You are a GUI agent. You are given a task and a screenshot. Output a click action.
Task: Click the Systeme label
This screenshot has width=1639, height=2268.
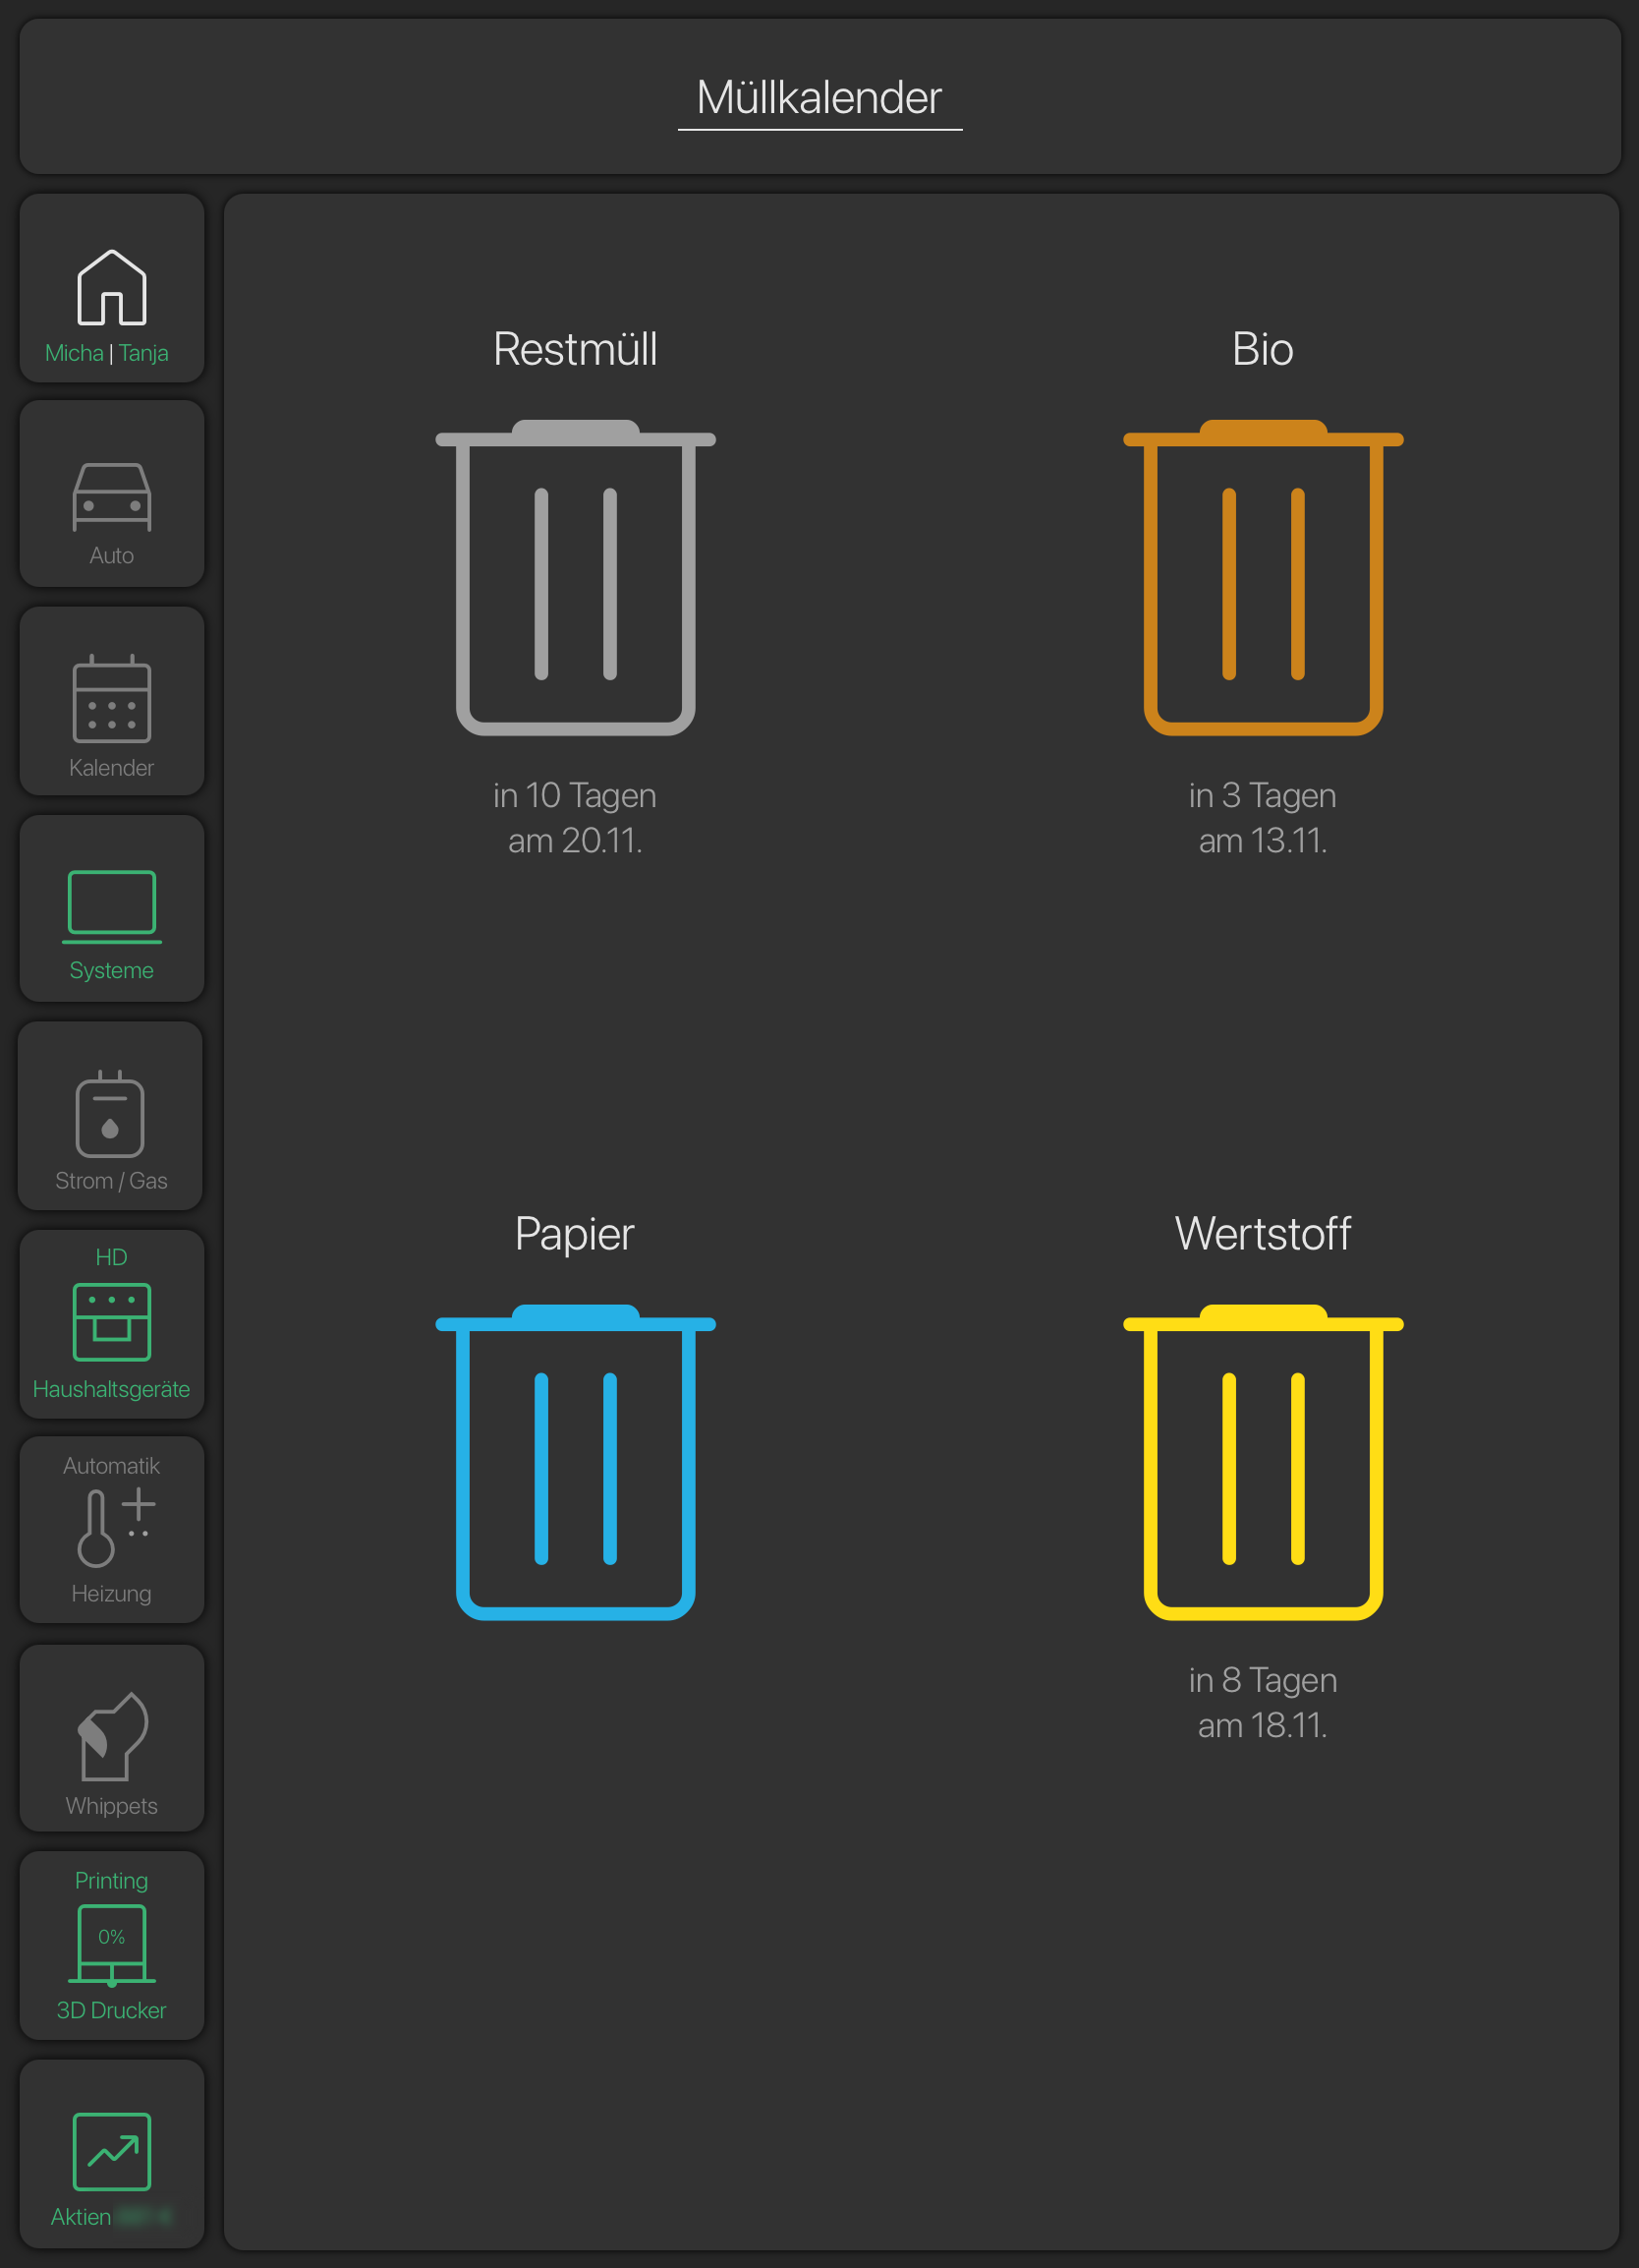tap(112, 971)
